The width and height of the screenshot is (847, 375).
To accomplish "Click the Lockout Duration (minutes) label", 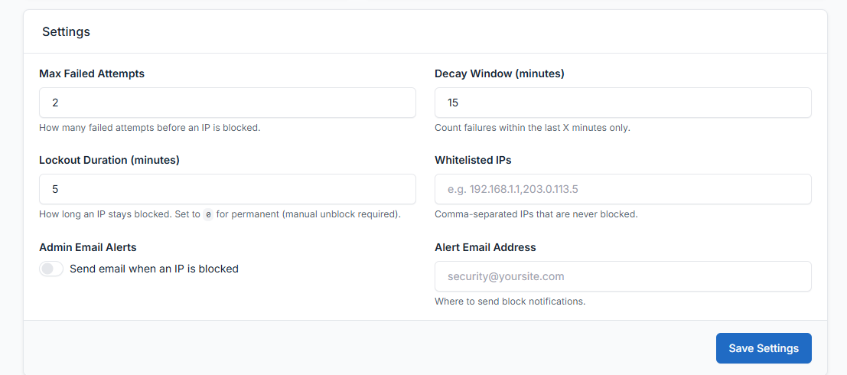I will [109, 160].
